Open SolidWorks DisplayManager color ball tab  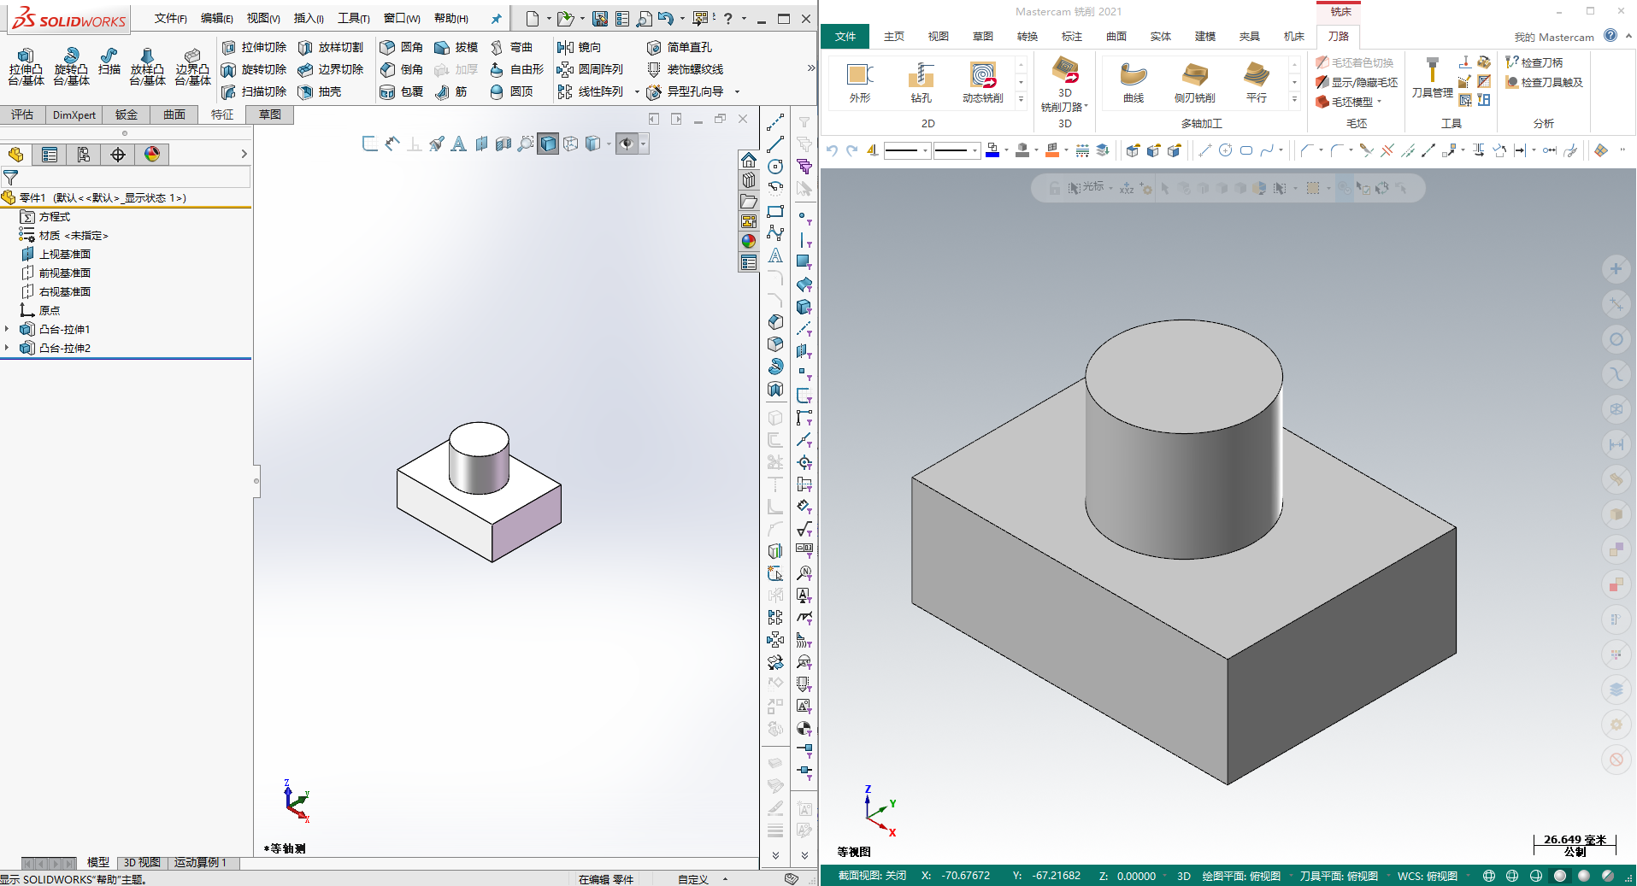(x=152, y=155)
